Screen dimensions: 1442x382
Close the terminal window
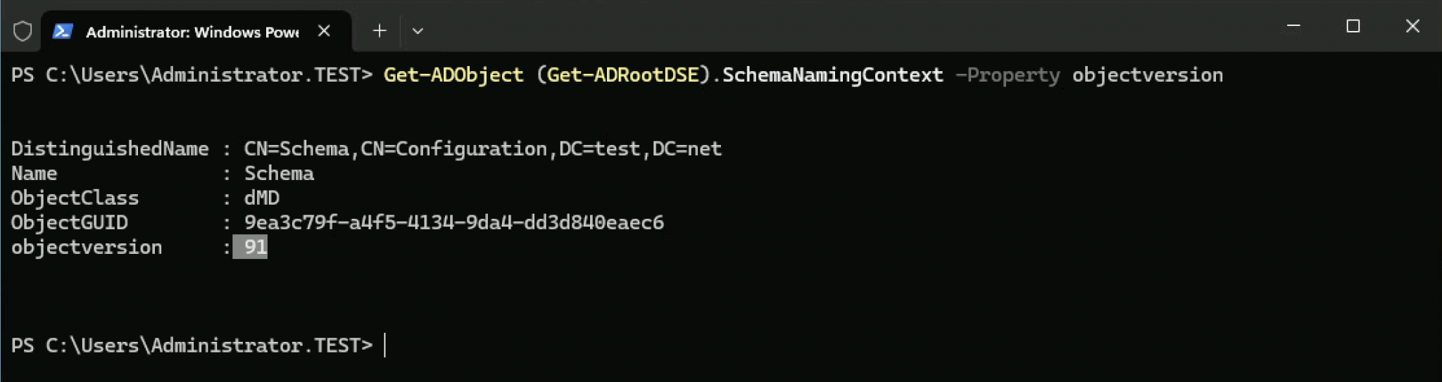pos(1412,26)
